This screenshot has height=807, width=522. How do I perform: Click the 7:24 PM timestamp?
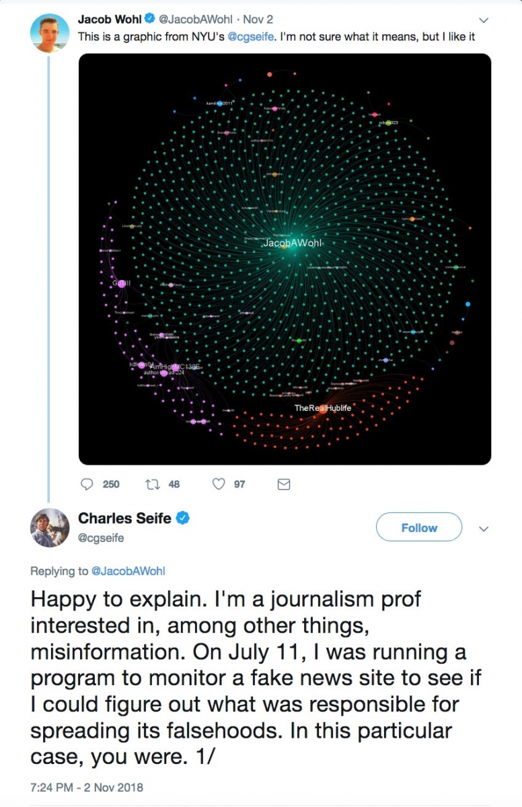87,787
